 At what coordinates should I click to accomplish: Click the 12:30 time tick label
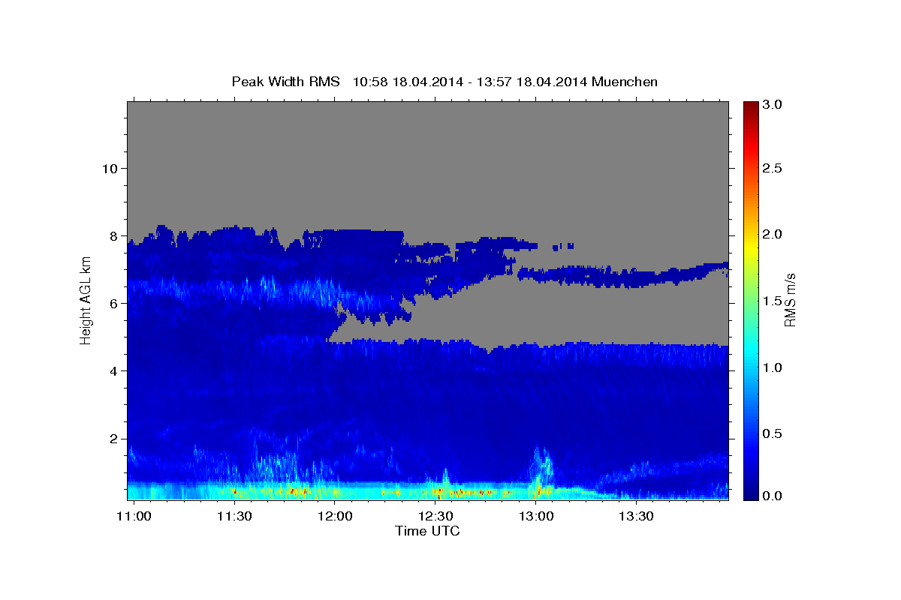435,517
